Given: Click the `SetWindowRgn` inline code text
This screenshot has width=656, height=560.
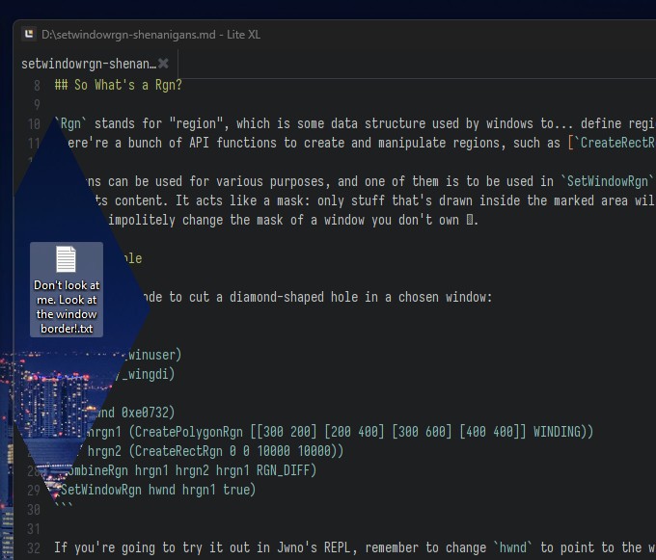Looking at the screenshot, I should tap(608, 181).
